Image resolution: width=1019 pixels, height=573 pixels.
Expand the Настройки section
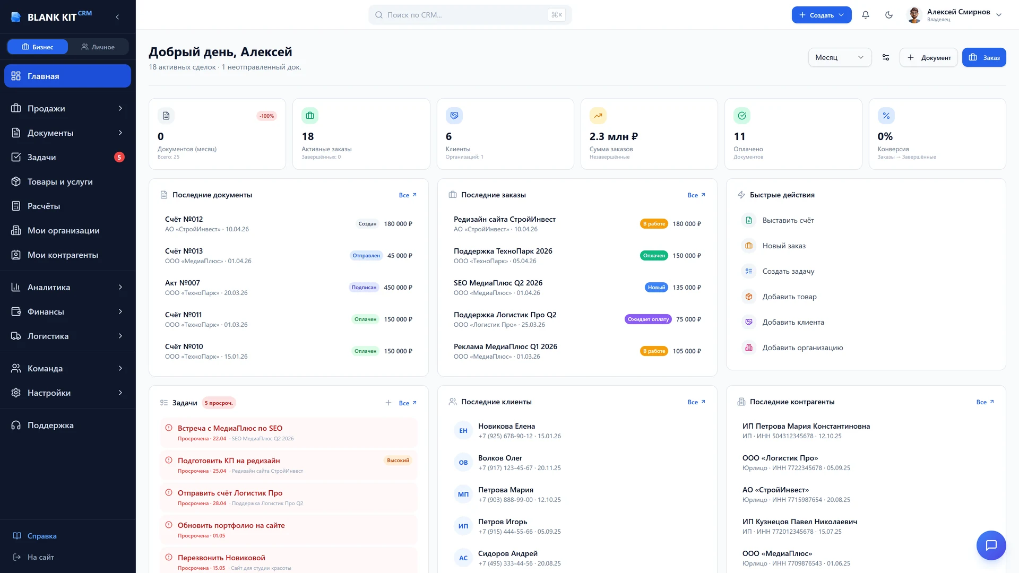pos(67,393)
